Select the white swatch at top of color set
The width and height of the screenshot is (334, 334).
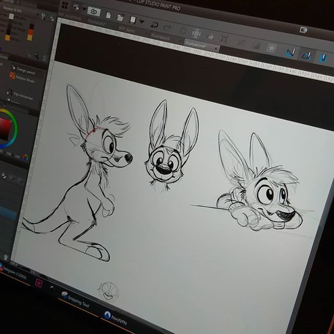(11, 17)
